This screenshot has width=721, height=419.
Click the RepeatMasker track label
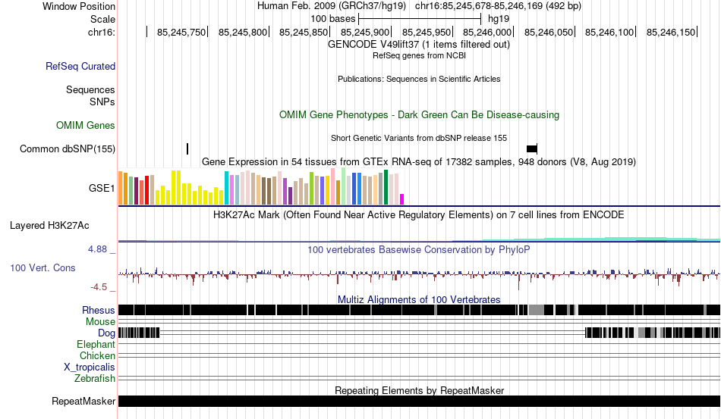(83, 402)
